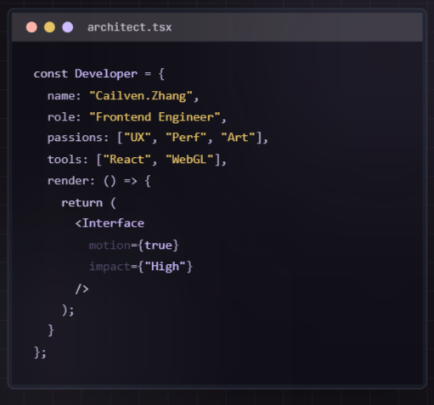Click the render arrow function line
434x405 pixels.
pyautogui.click(x=99, y=181)
